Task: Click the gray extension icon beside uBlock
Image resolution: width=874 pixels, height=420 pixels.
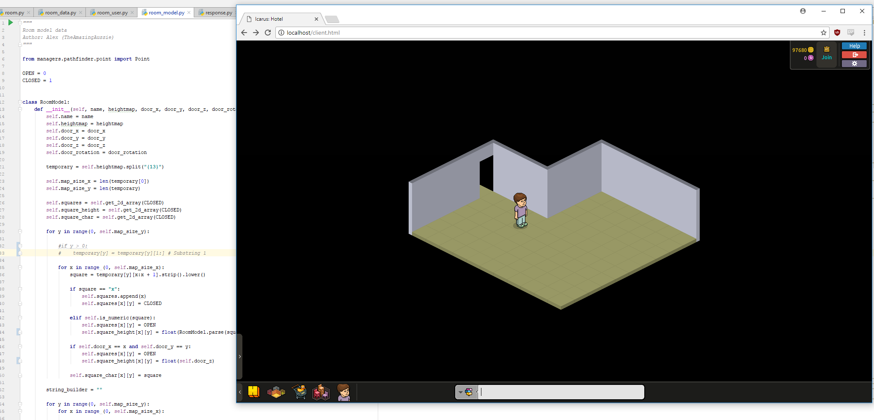Action: 851,33
